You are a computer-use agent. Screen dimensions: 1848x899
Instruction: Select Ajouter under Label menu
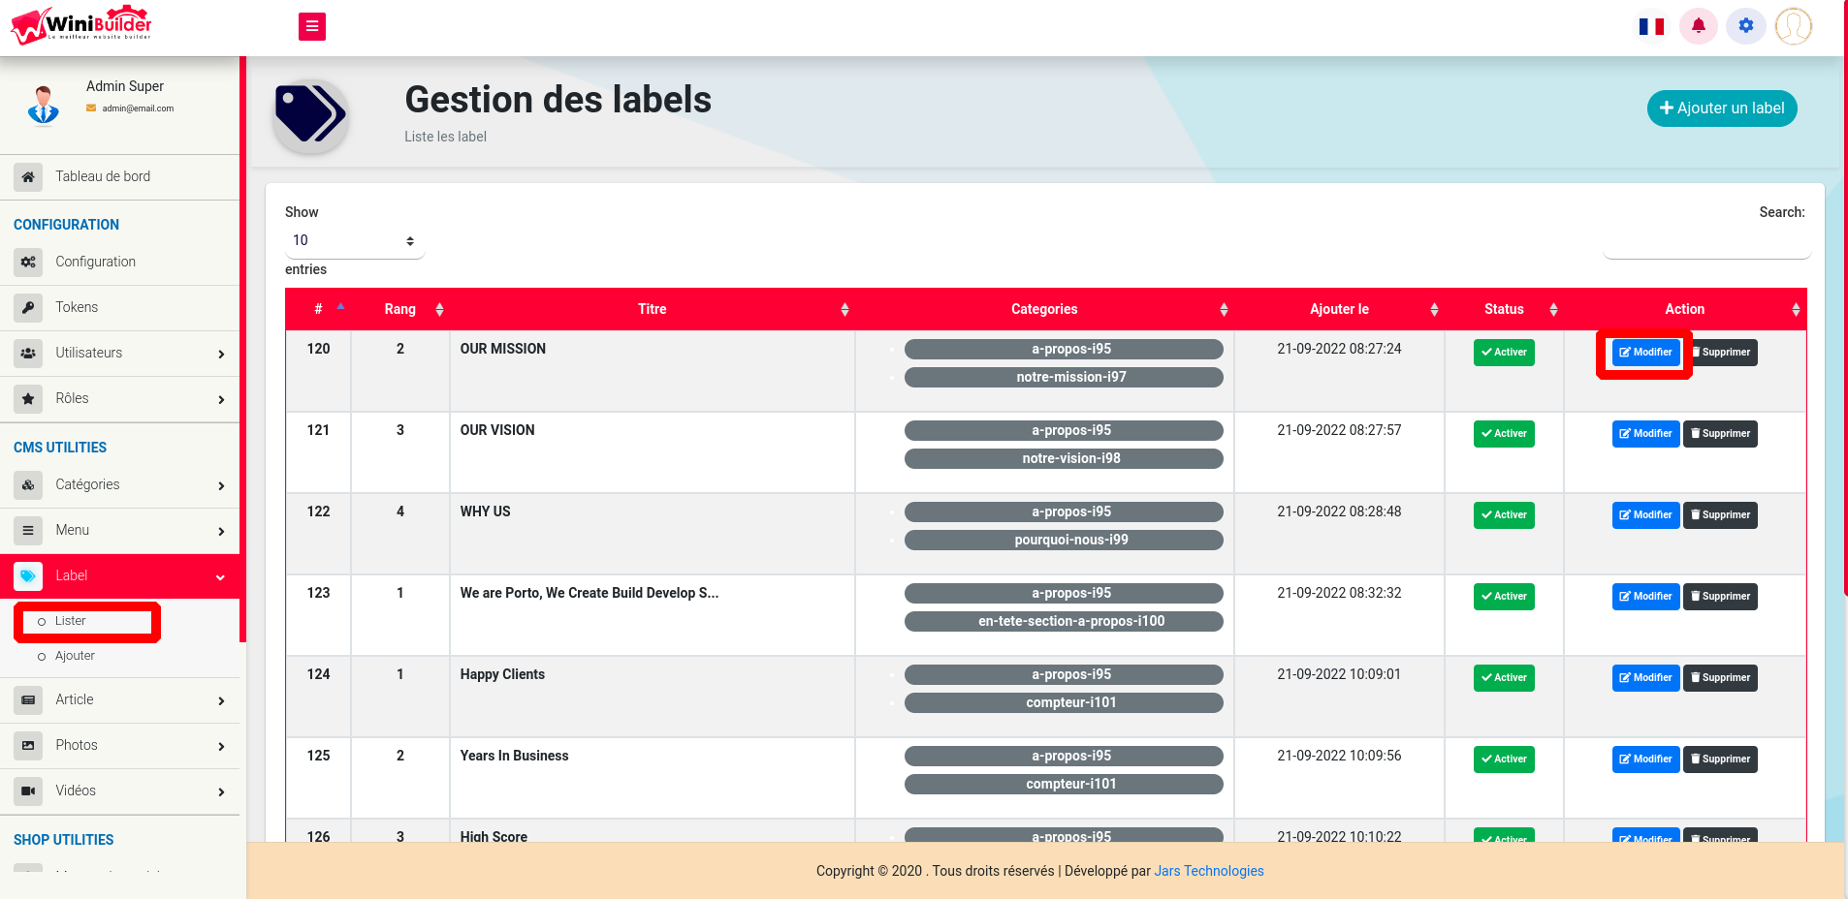click(x=75, y=656)
